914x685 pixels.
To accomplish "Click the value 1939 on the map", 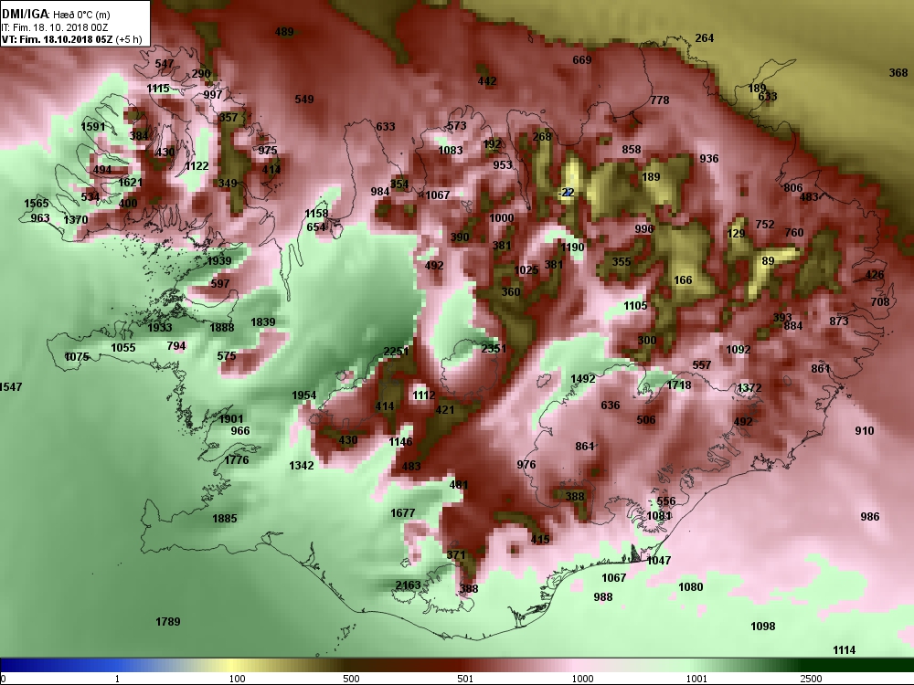I will pos(219,261).
